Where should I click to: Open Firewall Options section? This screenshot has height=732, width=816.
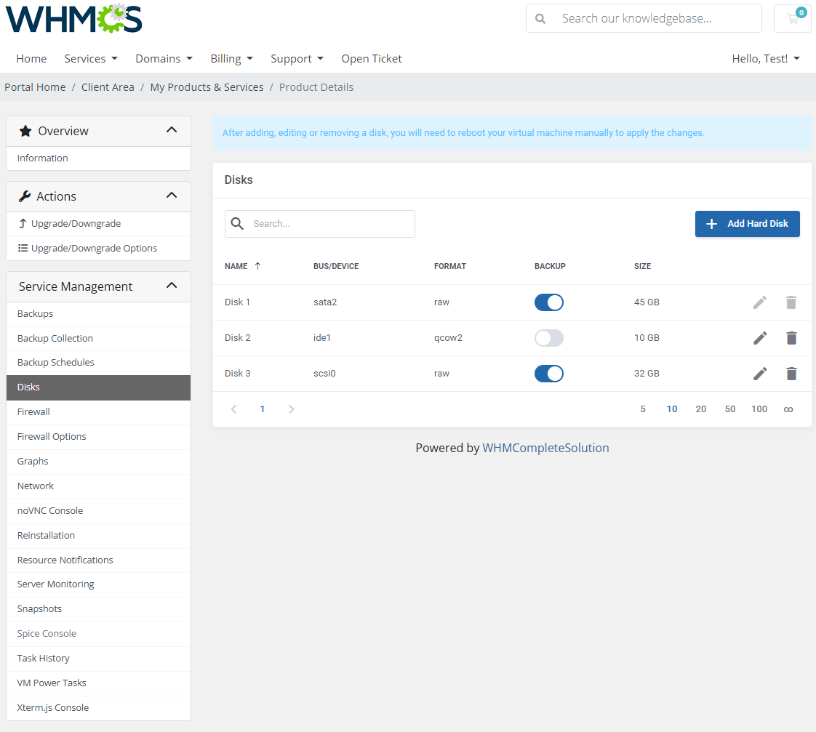[x=98, y=436]
